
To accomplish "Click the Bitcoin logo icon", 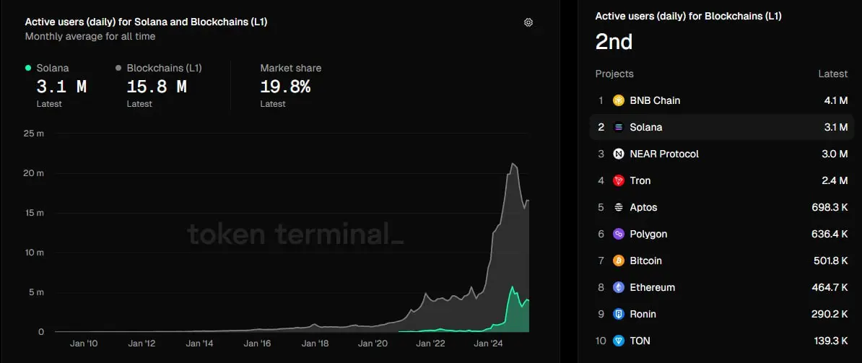I will (x=619, y=261).
